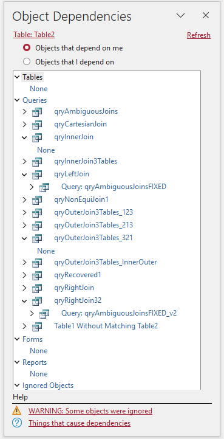224x439 pixels.
Task: Click the blue help question mark icon
Action: (x=17, y=423)
